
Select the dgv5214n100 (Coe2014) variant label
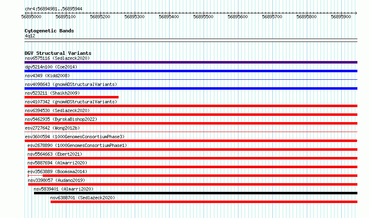51,67
